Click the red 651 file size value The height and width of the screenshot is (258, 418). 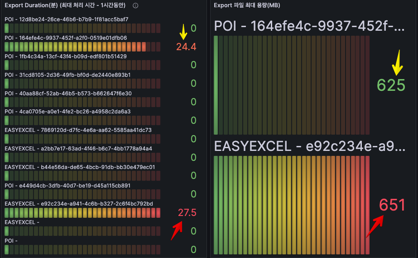(x=392, y=205)
